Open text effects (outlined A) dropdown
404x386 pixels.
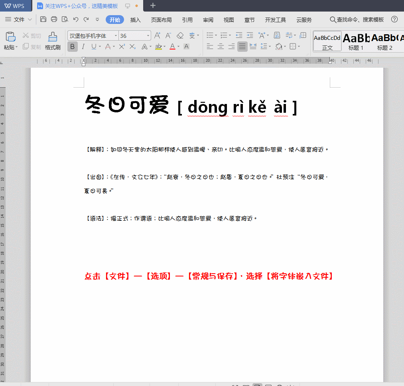pyautogui.click(x=150, y=47)
